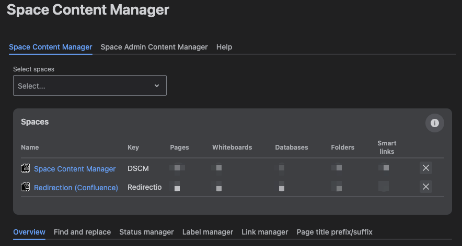Open the Select spaces dropdown
Image resolution: width=462 pixels, height=246 pixels.
pos(90,85)
